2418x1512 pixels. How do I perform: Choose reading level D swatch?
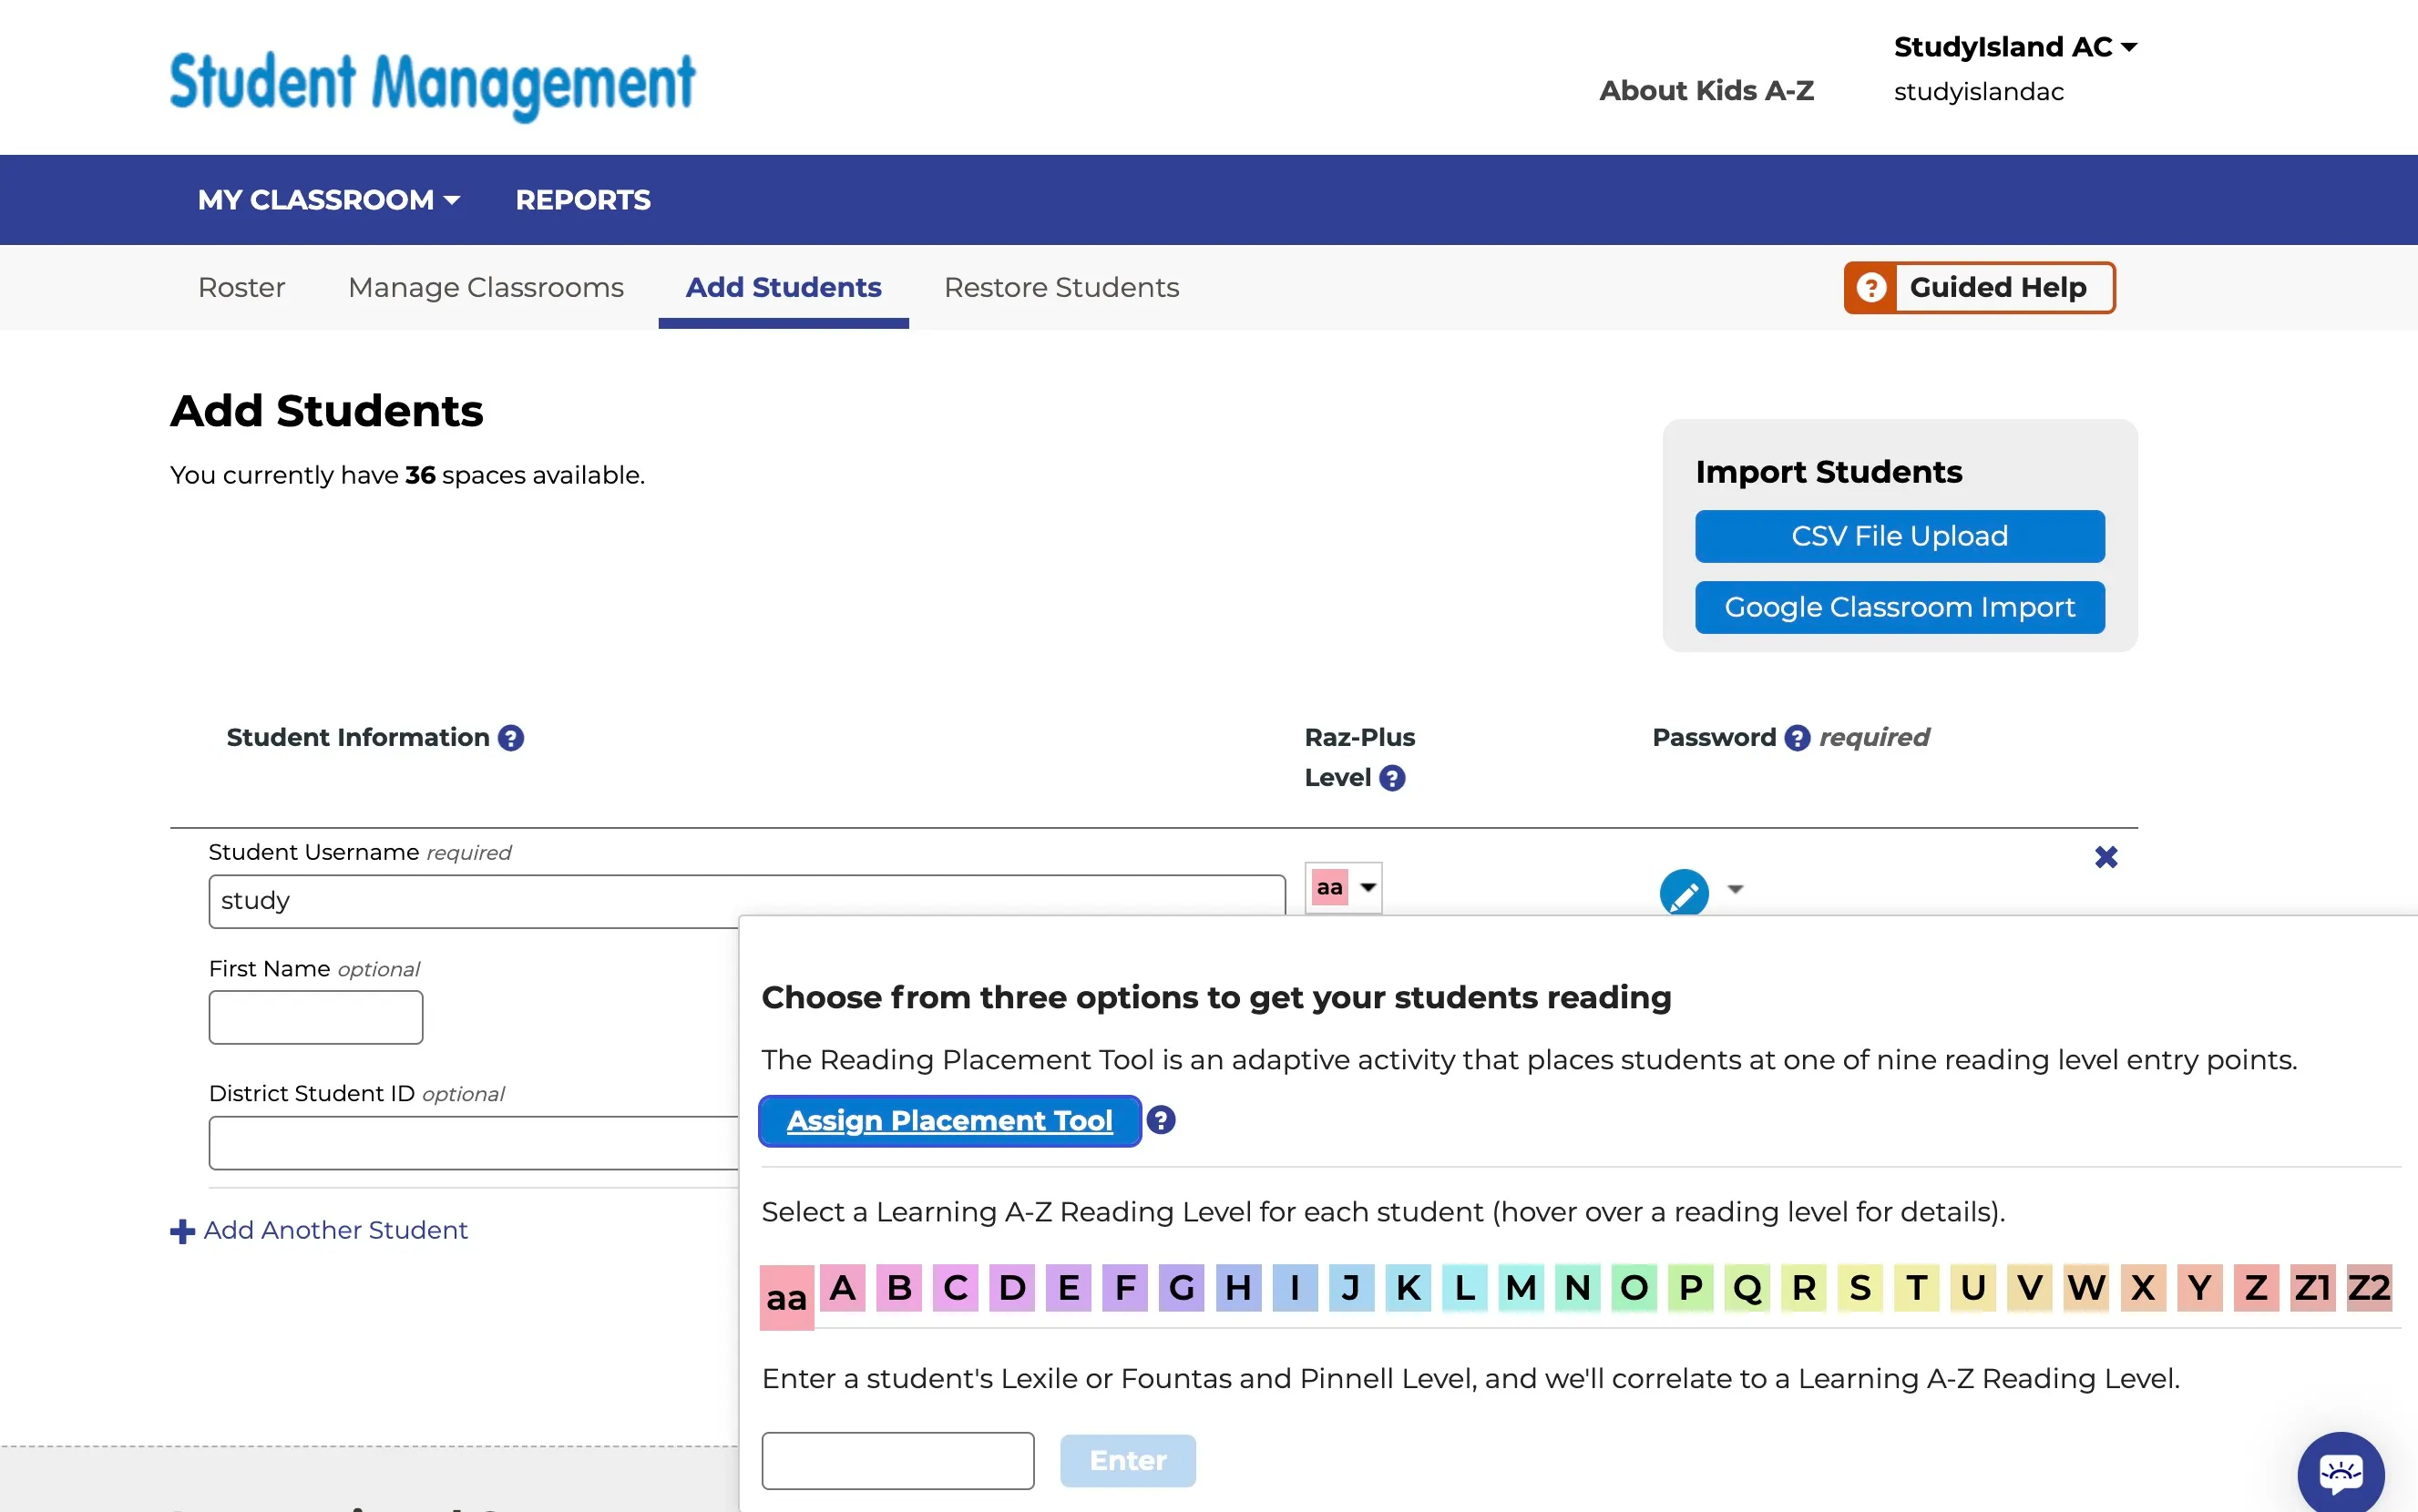click(1012, 1287)
